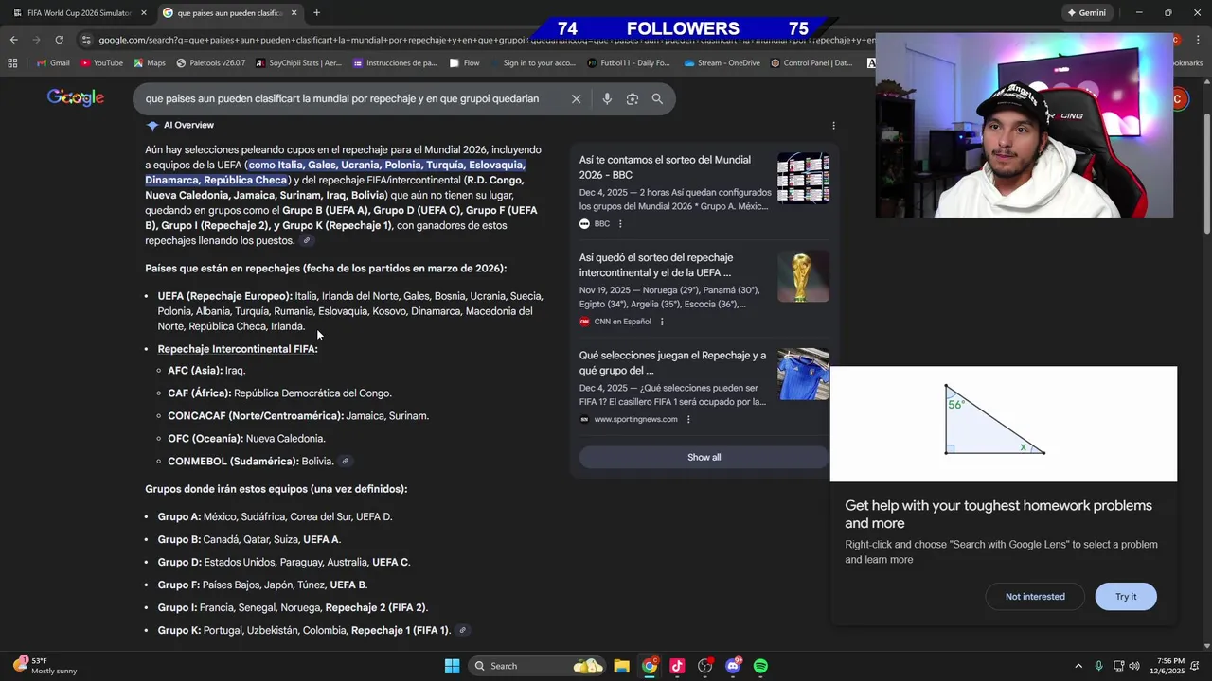Open Spotify from taskbar
This screenshot has width=1212, height=681.
(x=760, y=666)
